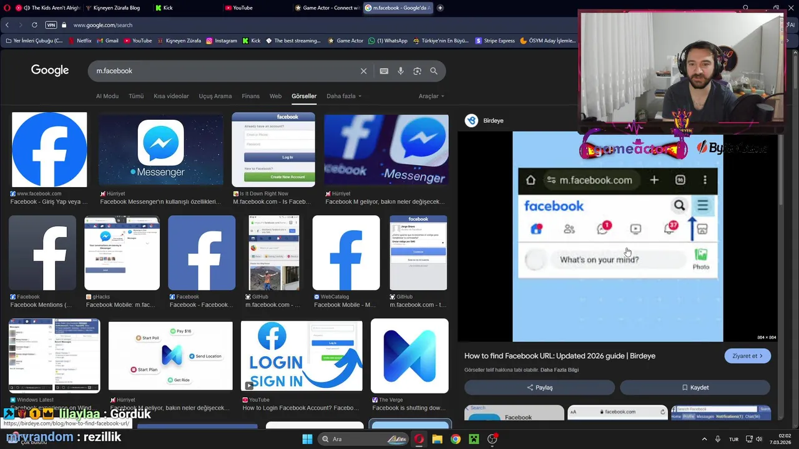Select the Tümü search filter
799x449 pixels.
tap(136, 96)
